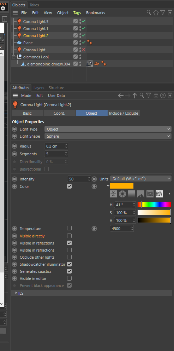174x351 pixels.
Task: Enable Visible in editor checkbox
Action: click(x=70, y=278)
